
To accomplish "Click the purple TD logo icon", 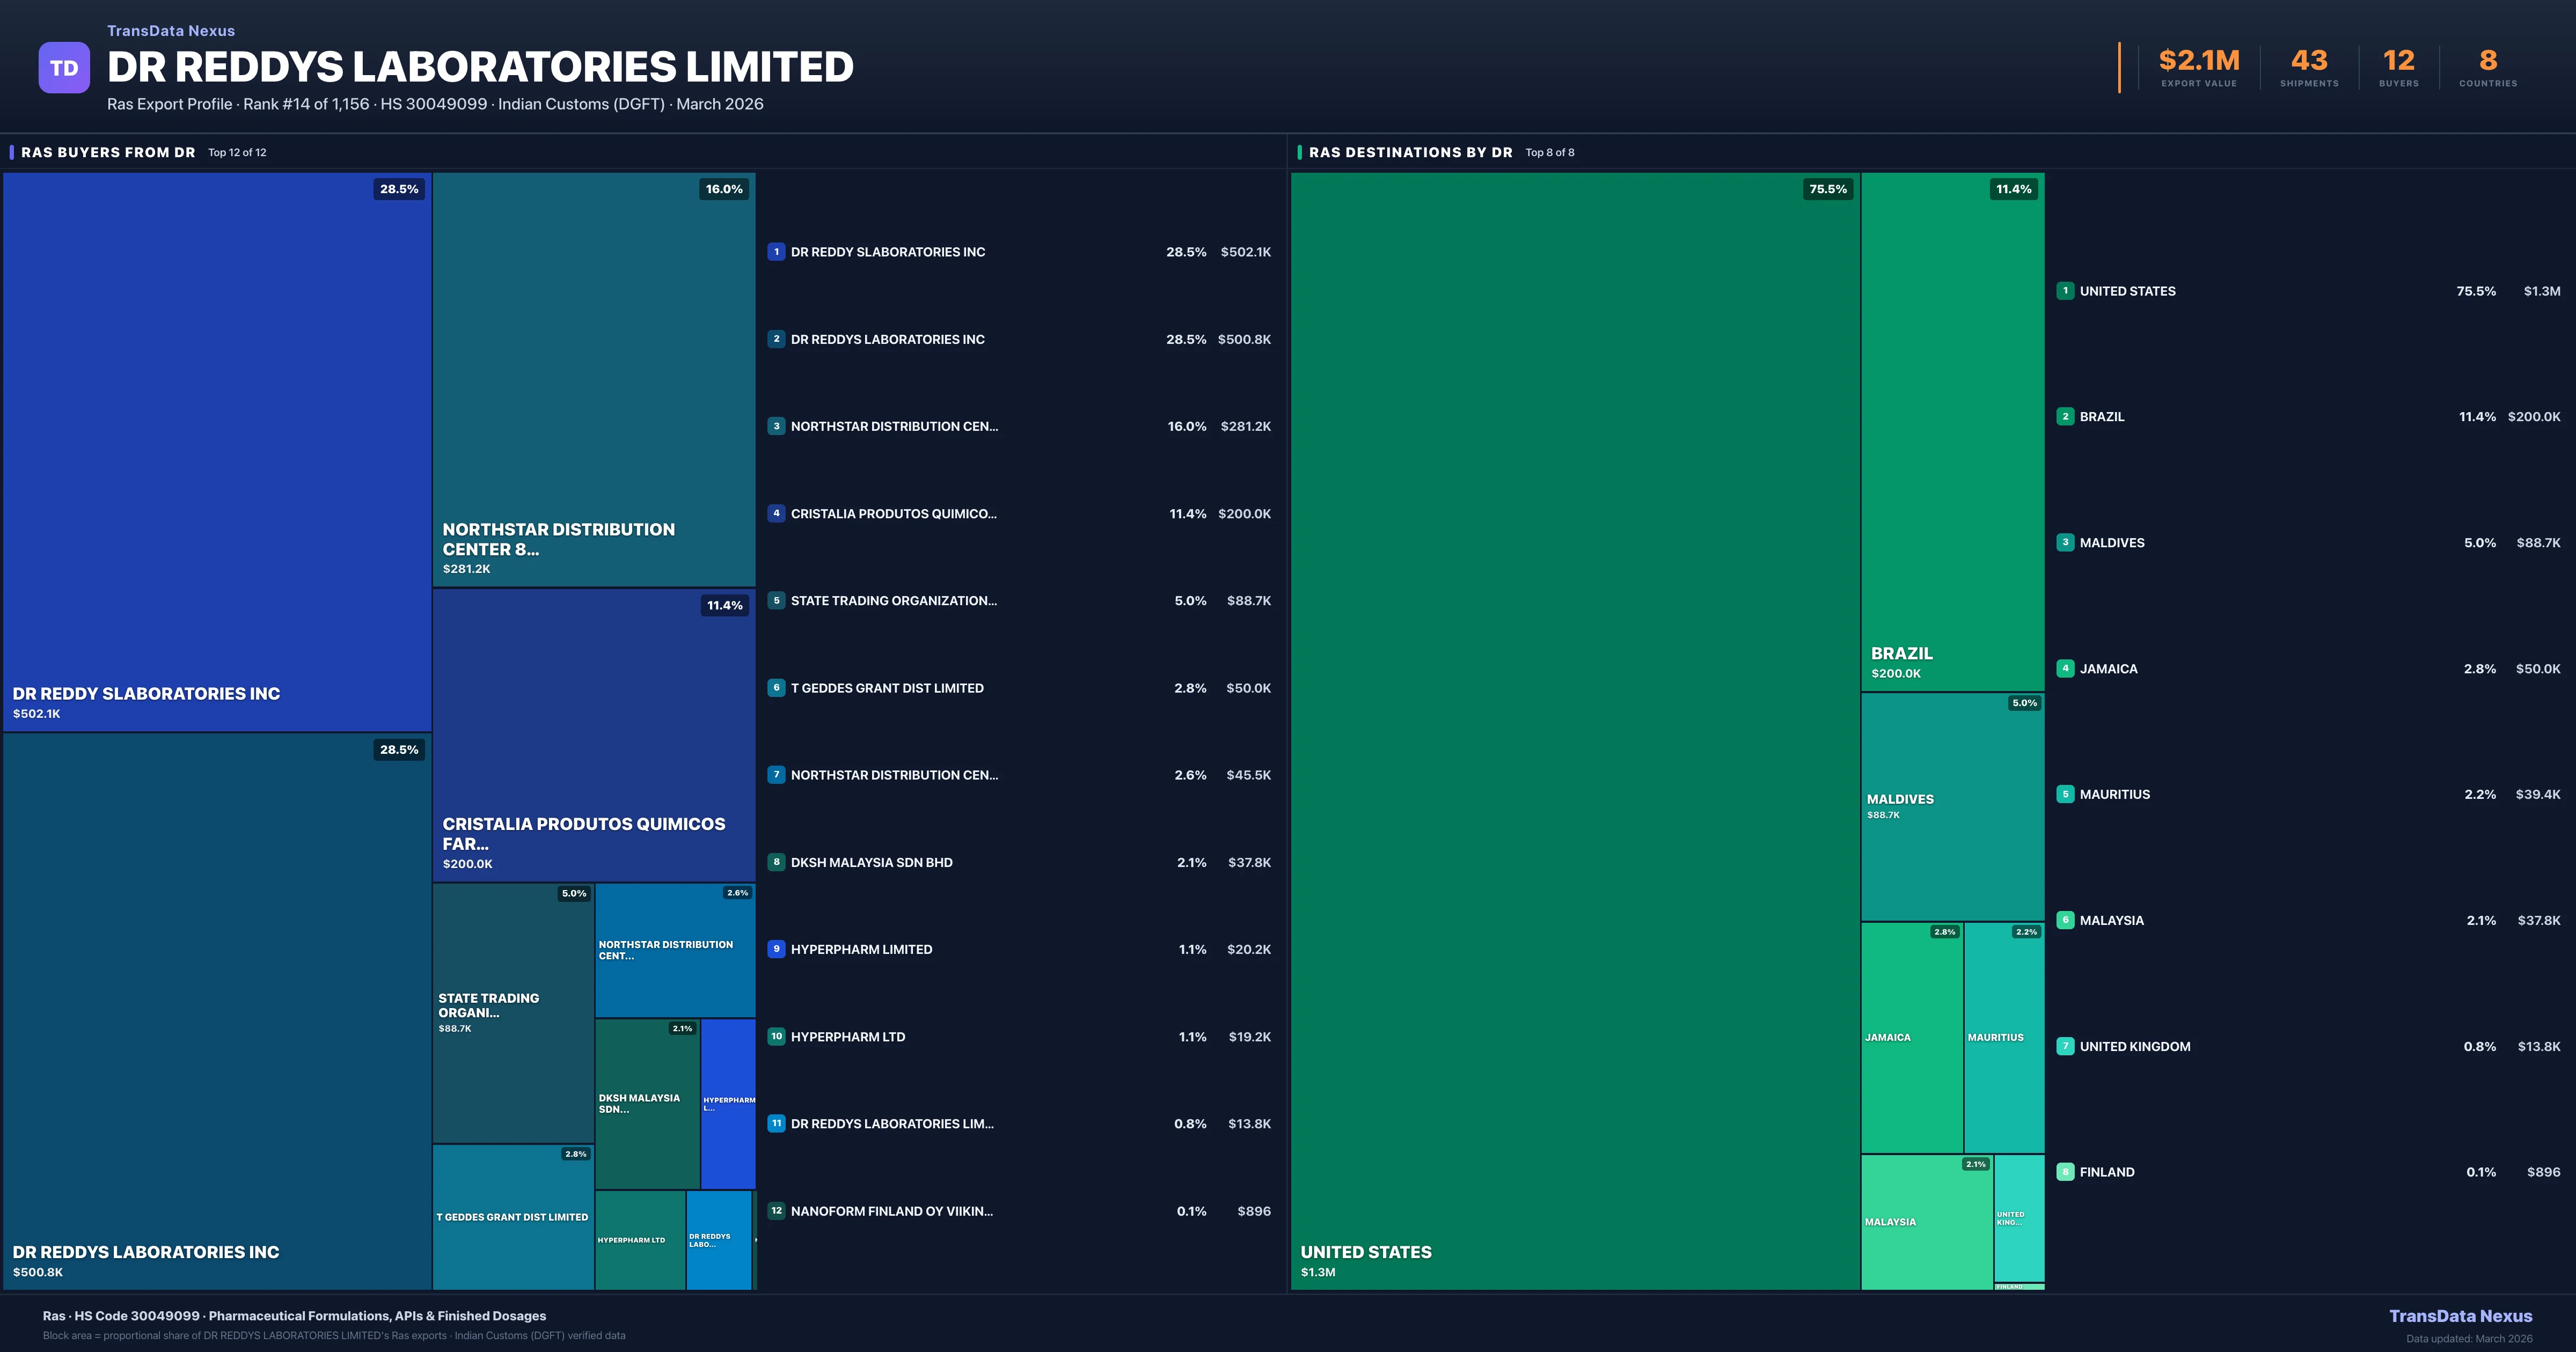I will point(64,68).
